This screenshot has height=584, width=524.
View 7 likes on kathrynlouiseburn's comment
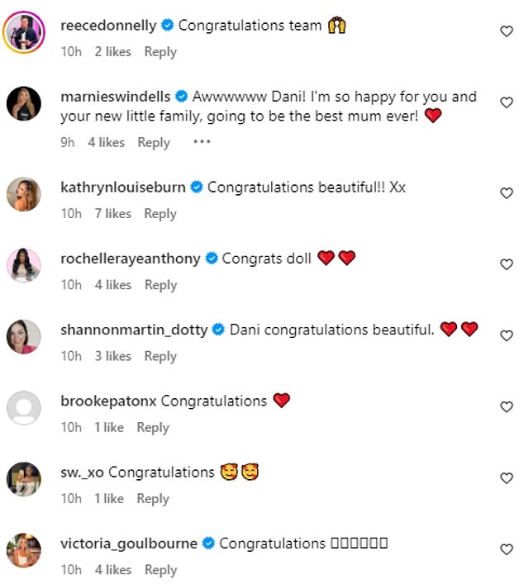click(x=113, y=214)
